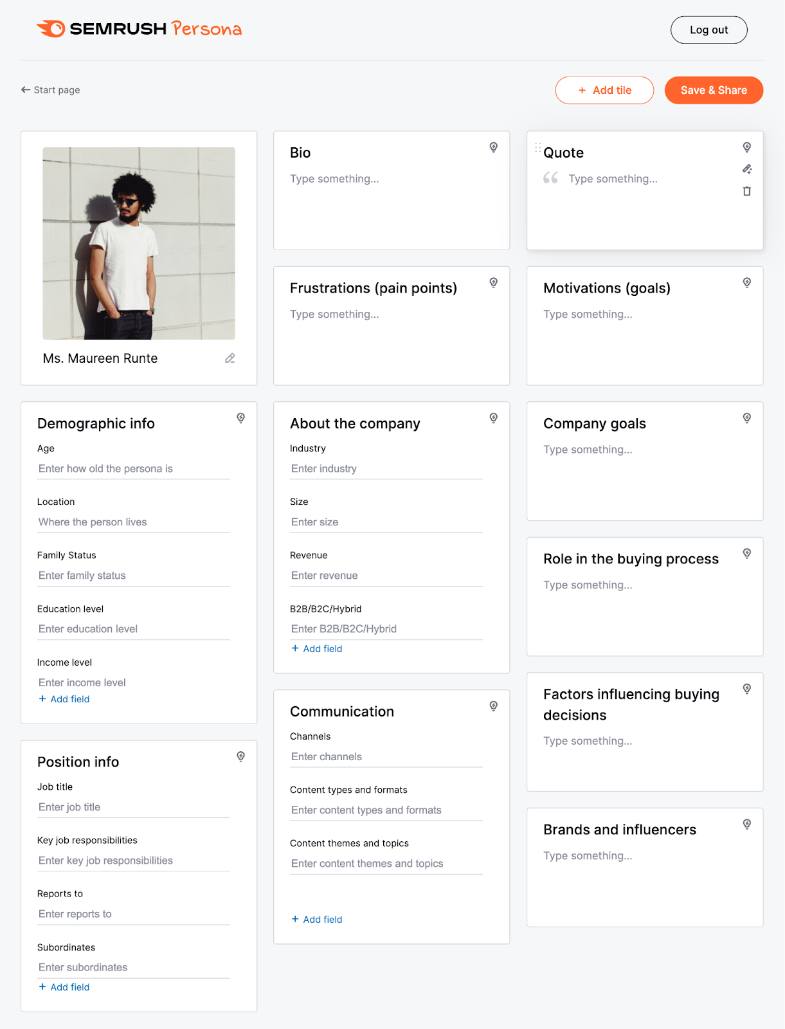785x1029 pixels.
Task: Add field in the Communication tile
Action: click(x=316, y=919)
